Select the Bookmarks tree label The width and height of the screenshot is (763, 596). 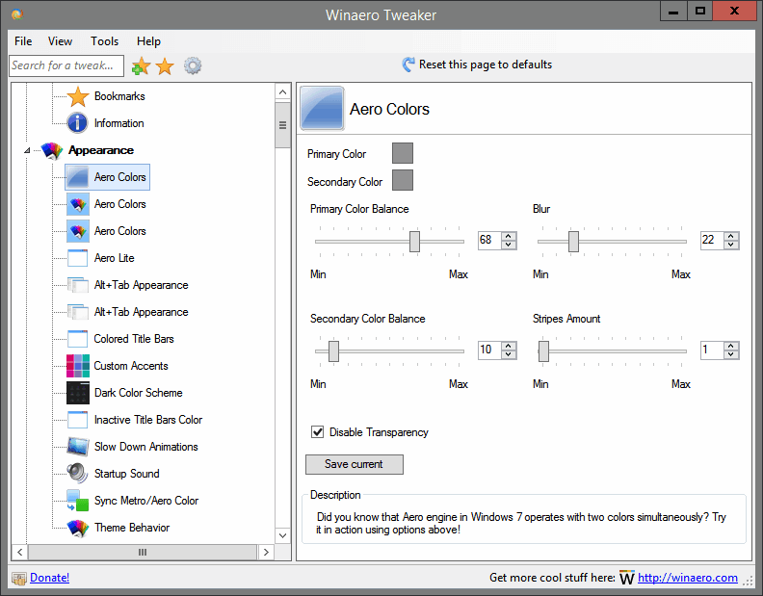[119, 96]
